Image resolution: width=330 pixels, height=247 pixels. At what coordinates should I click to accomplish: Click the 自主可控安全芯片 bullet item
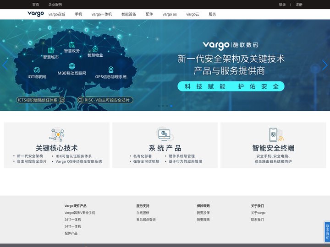tap(32, 161)
